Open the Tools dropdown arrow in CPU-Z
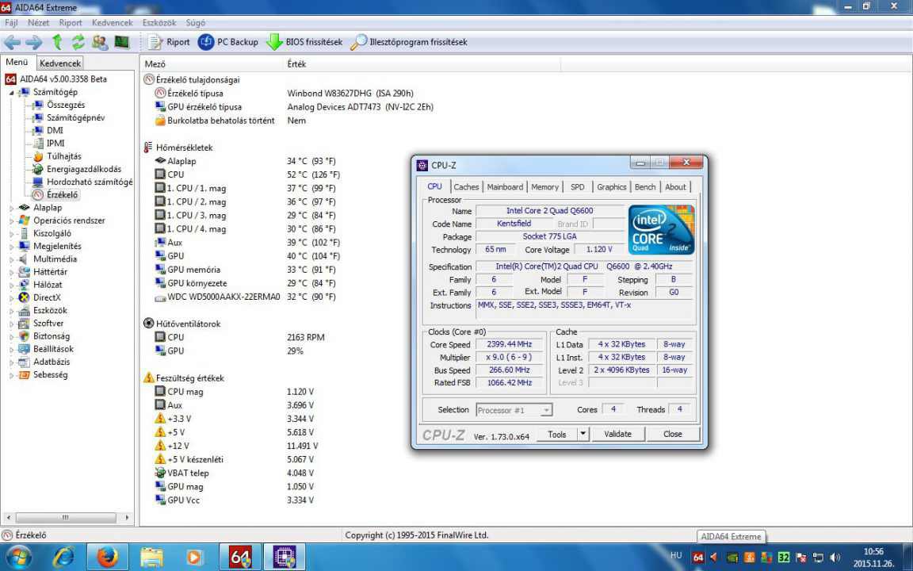913x571 pixels. pyautogui.click(x=583, y=434)
